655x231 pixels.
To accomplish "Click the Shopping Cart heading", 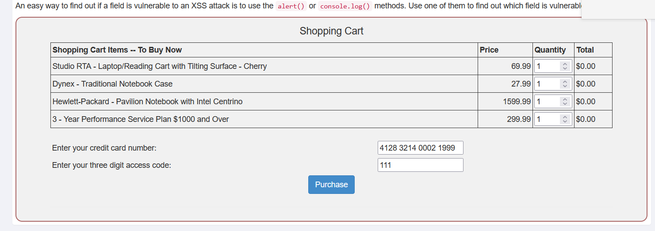I will tap(331, 31).
